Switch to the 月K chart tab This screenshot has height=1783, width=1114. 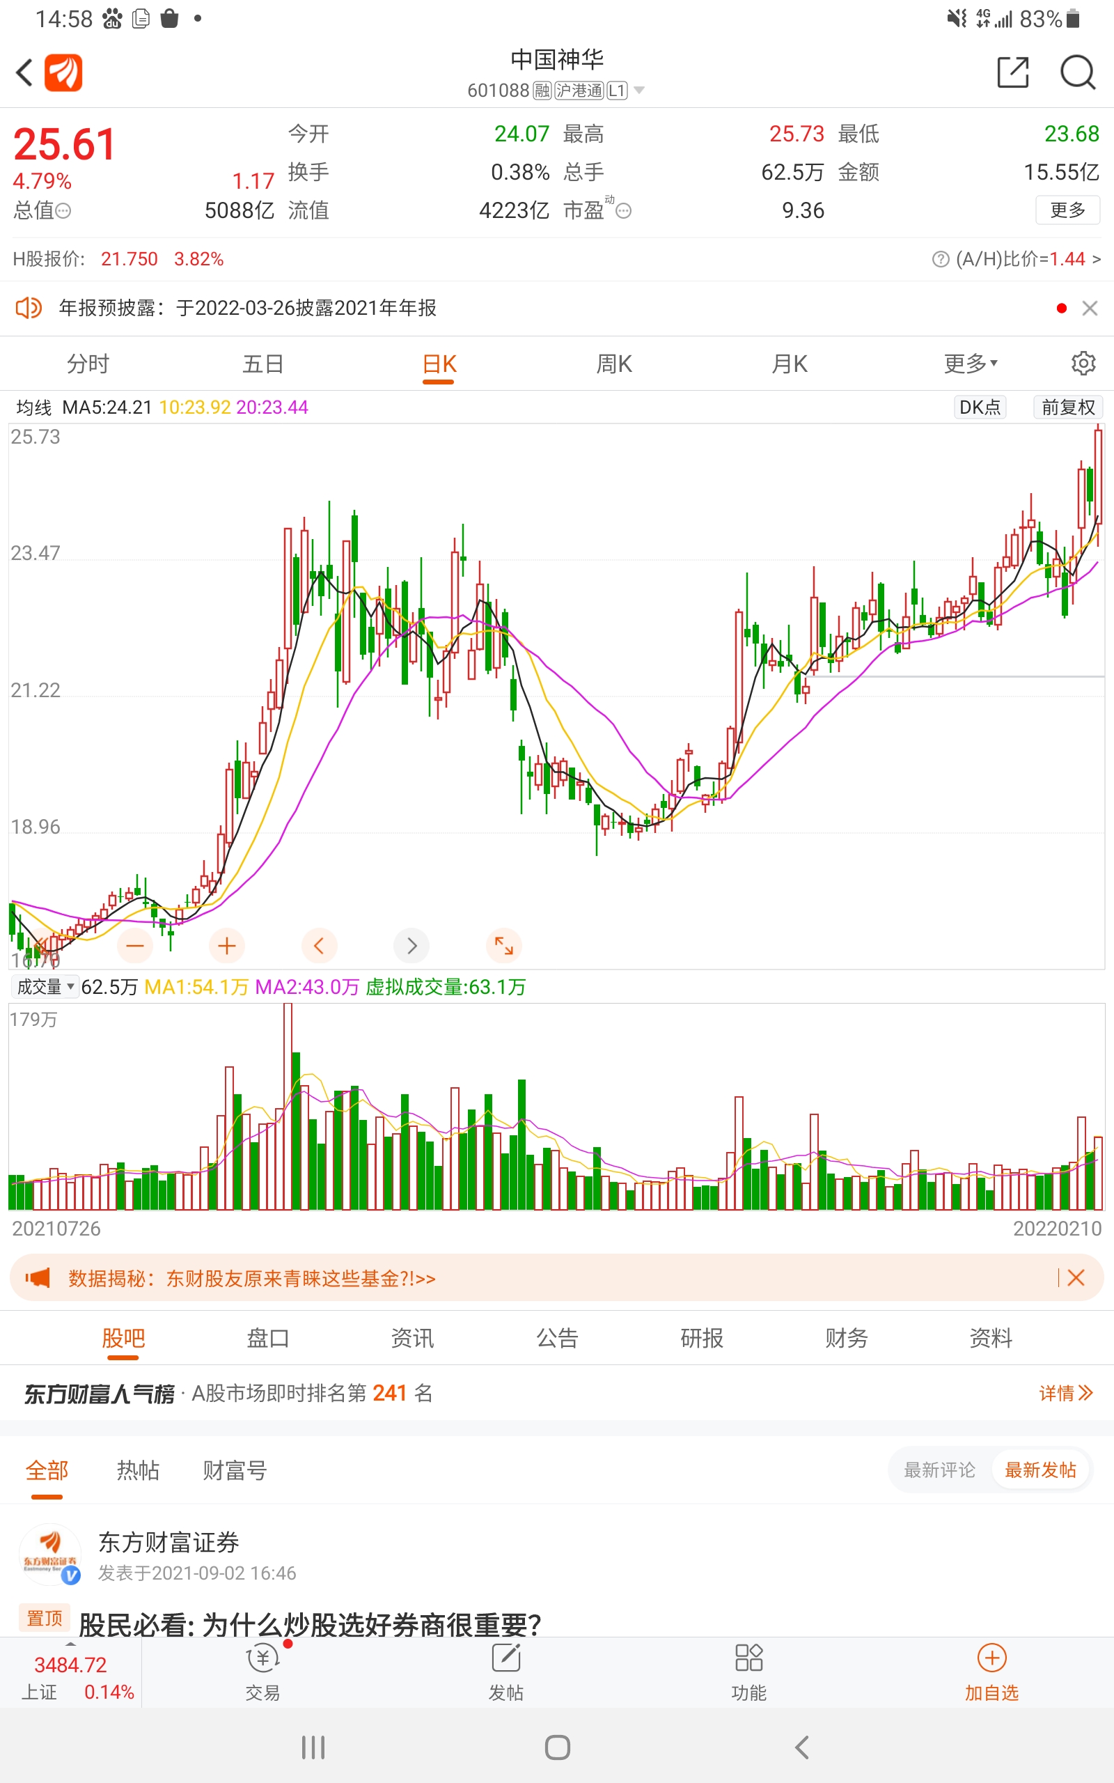tap(790, 364)
